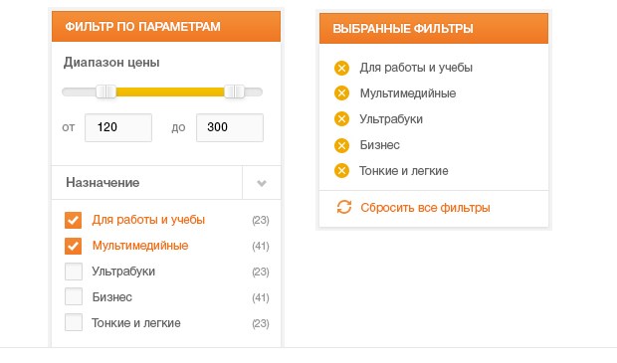Image resolution: width=617 pixels, height=363 pixels.
Task: Click the minimum price slider handle
Action: [x=105, y=91]
